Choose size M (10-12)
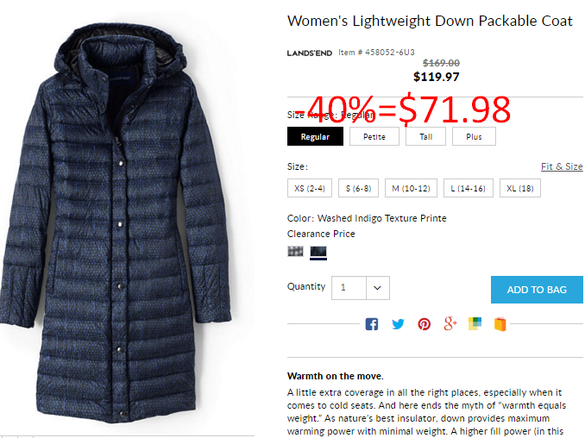Screen dimensions: 585x438 tap(412, 188)
